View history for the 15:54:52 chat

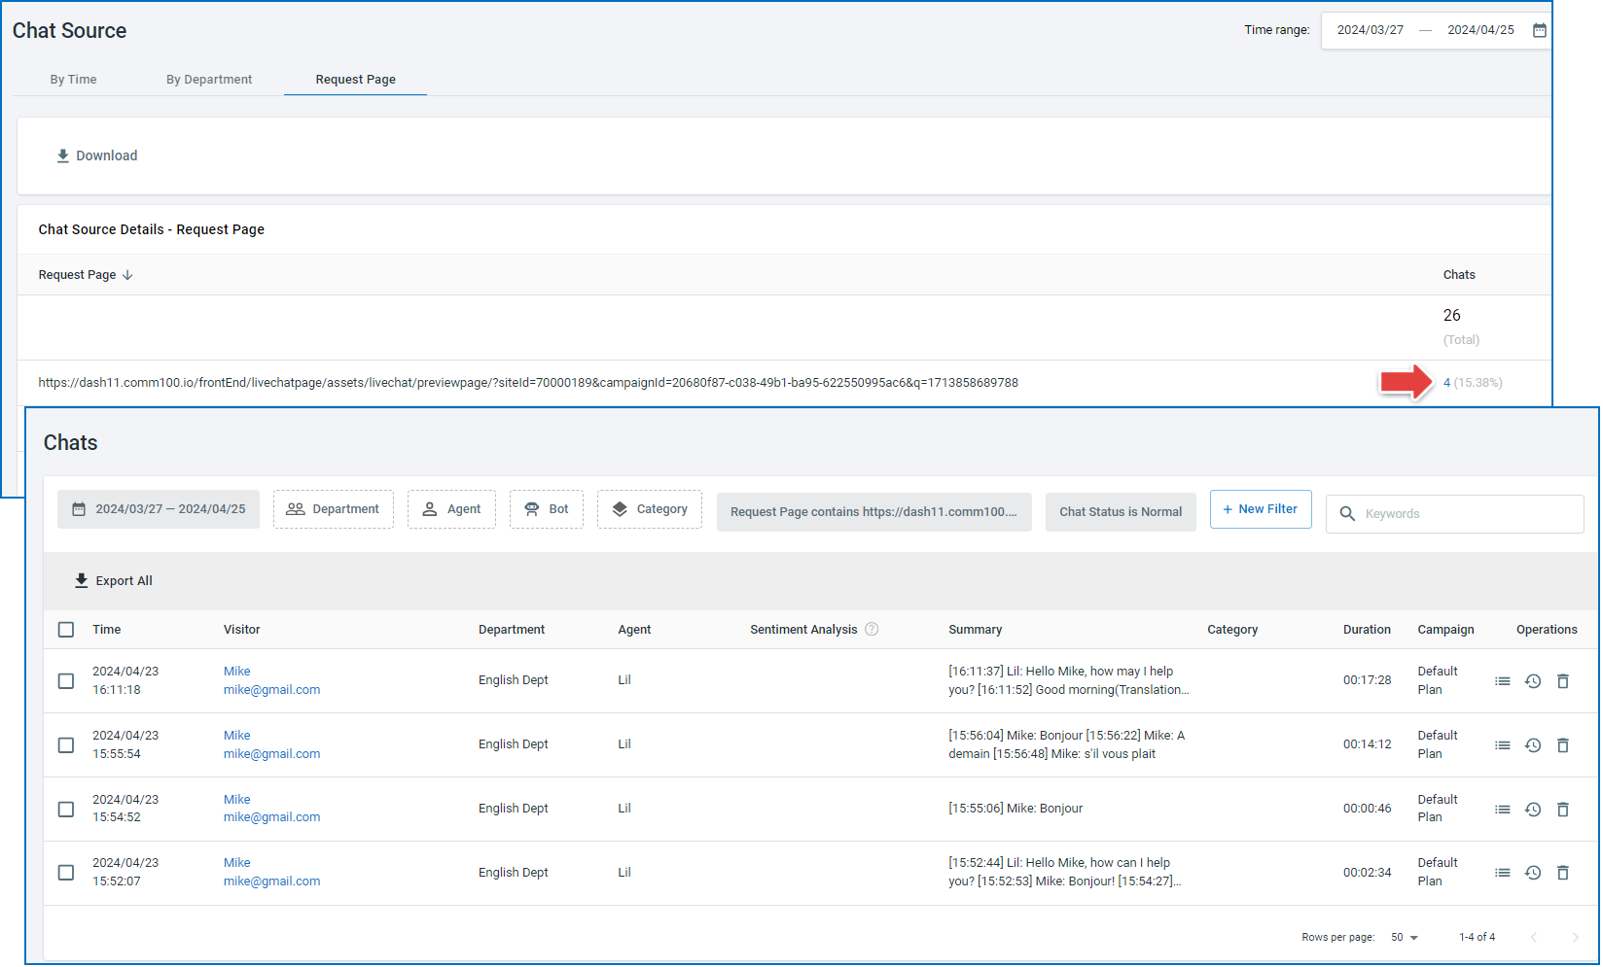tap(1533, 810)
